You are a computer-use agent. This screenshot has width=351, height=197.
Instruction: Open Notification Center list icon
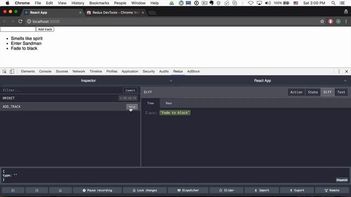(342, 3)
